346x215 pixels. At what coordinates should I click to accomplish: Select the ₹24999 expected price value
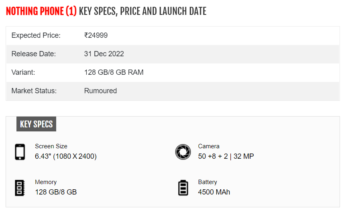click(x=96, y=35)
